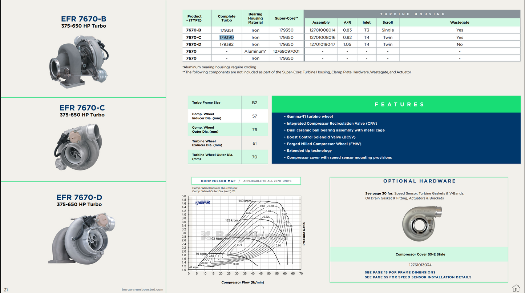Click the 140 krpm label on map
This screenshot has height=293, width=525.
tap(245, 201)
